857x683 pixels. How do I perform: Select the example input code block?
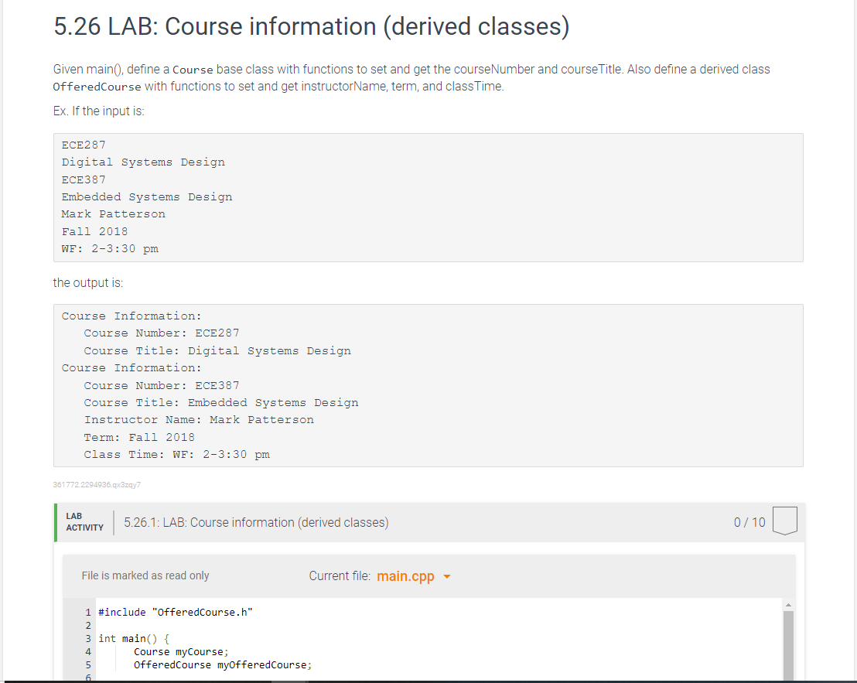click(x=428, y=196)
